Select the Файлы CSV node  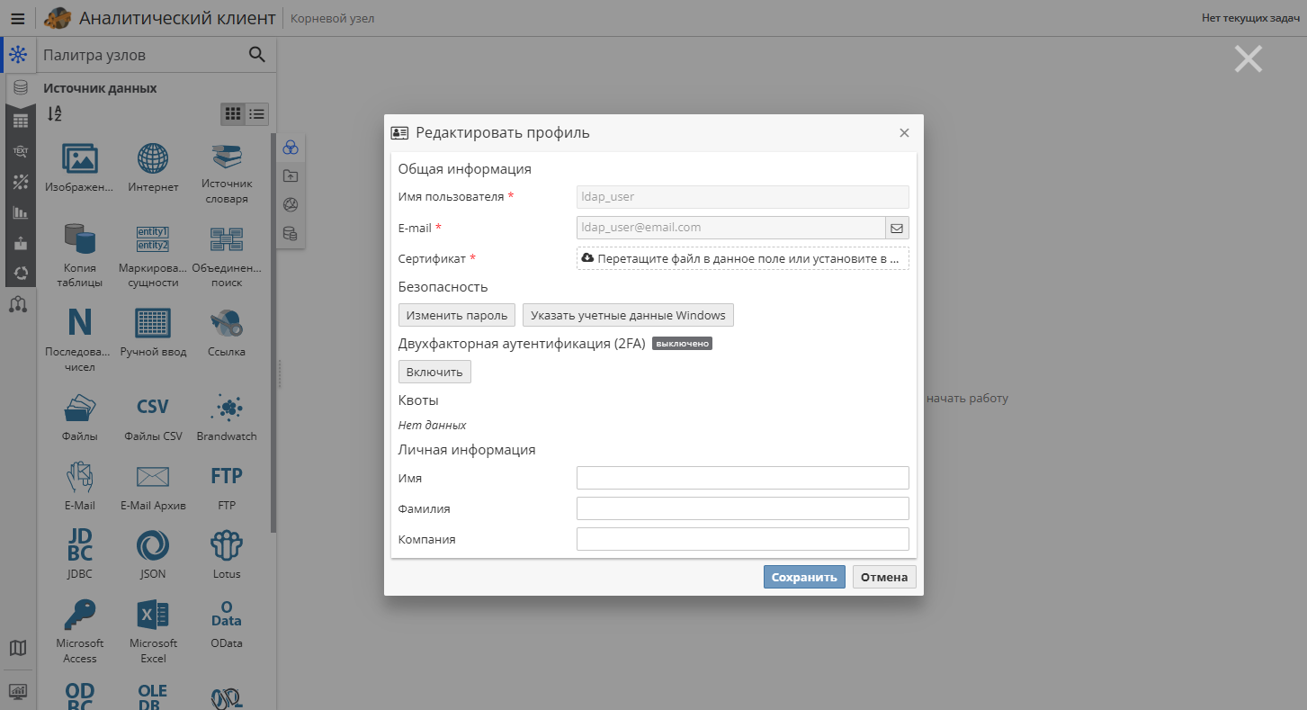(153, 418)
